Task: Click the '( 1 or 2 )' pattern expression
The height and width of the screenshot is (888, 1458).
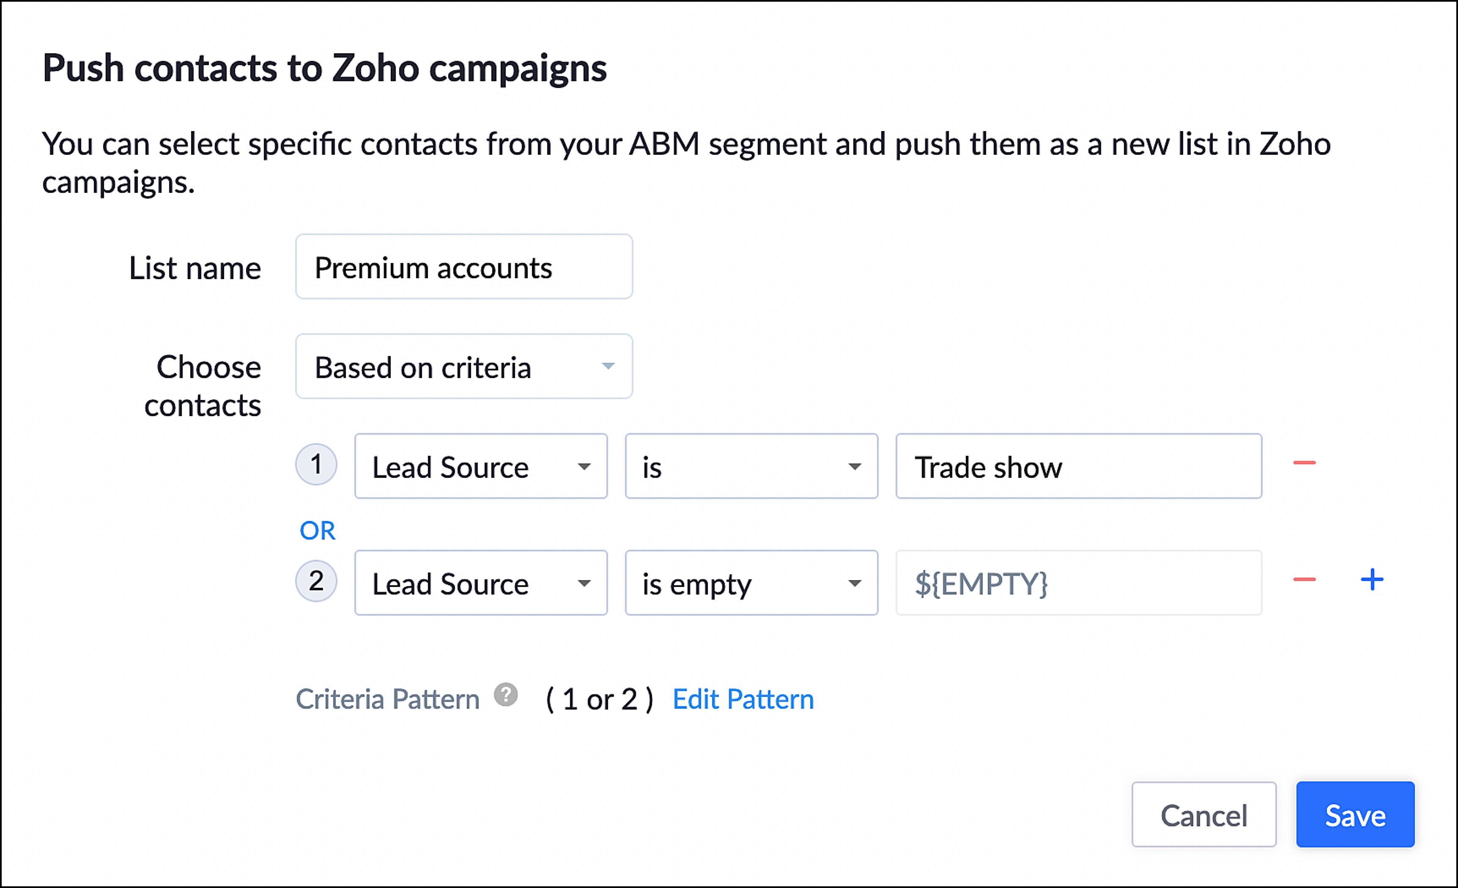Action: (x=600, y=699)
